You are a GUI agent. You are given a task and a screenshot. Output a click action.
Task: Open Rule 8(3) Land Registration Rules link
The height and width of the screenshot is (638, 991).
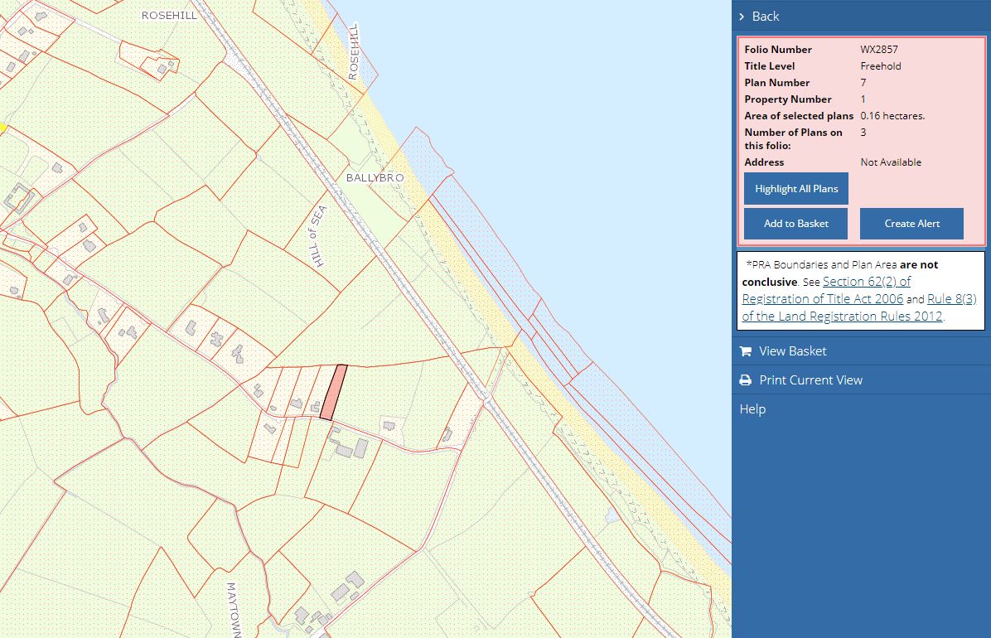click(x=858, y=307)
